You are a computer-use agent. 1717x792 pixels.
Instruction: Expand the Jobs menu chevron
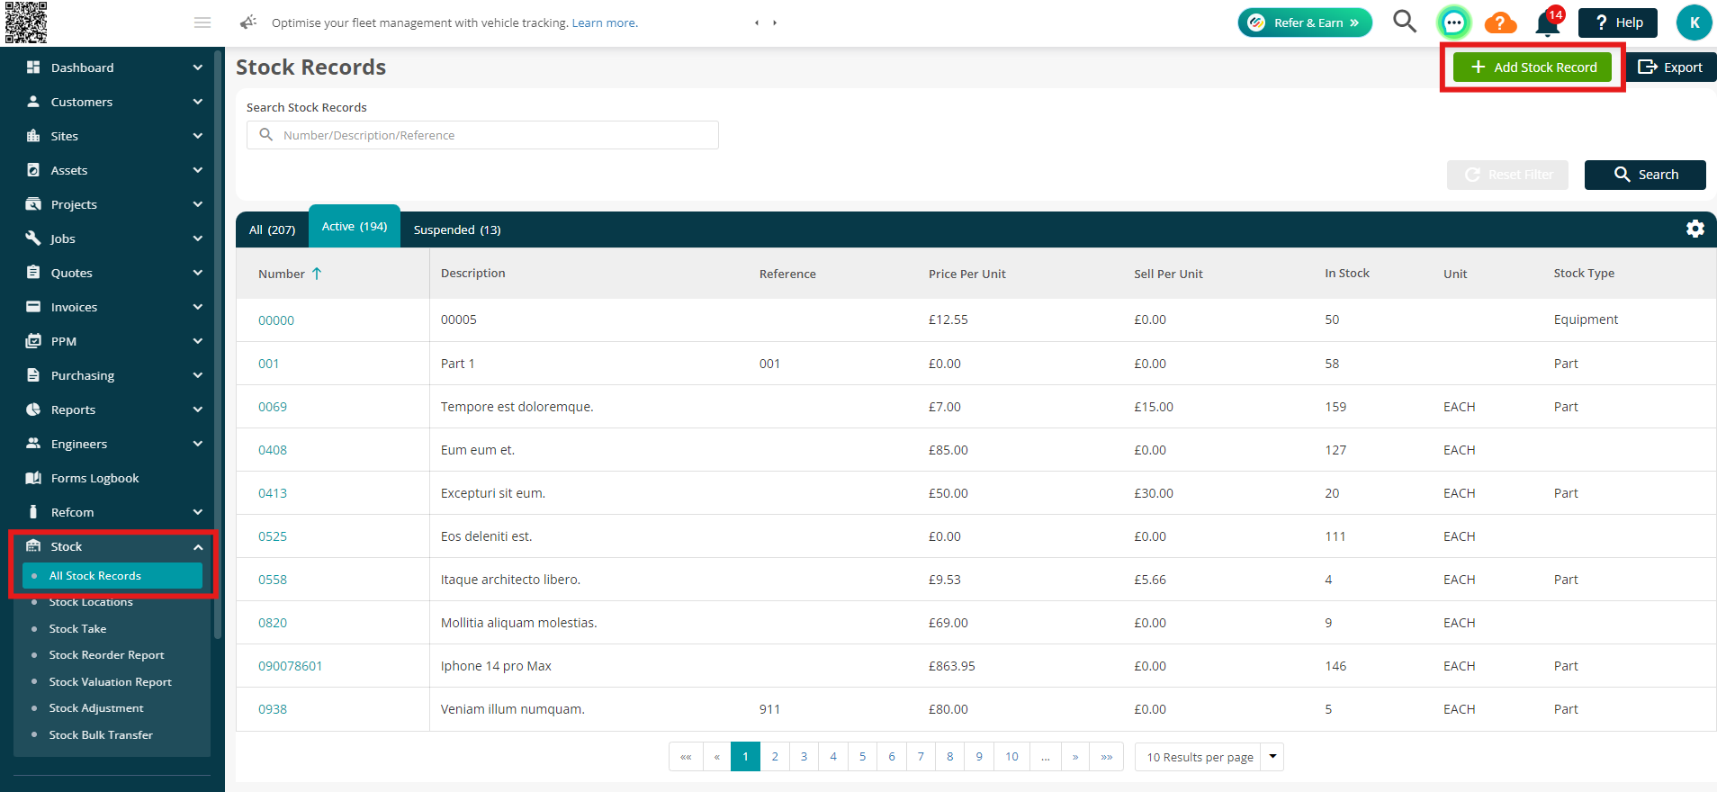point(198,238)
